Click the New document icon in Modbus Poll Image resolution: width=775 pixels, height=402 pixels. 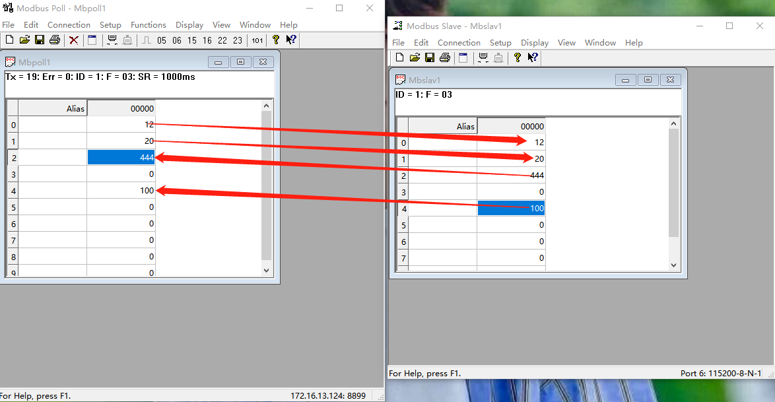coord(10,40)
